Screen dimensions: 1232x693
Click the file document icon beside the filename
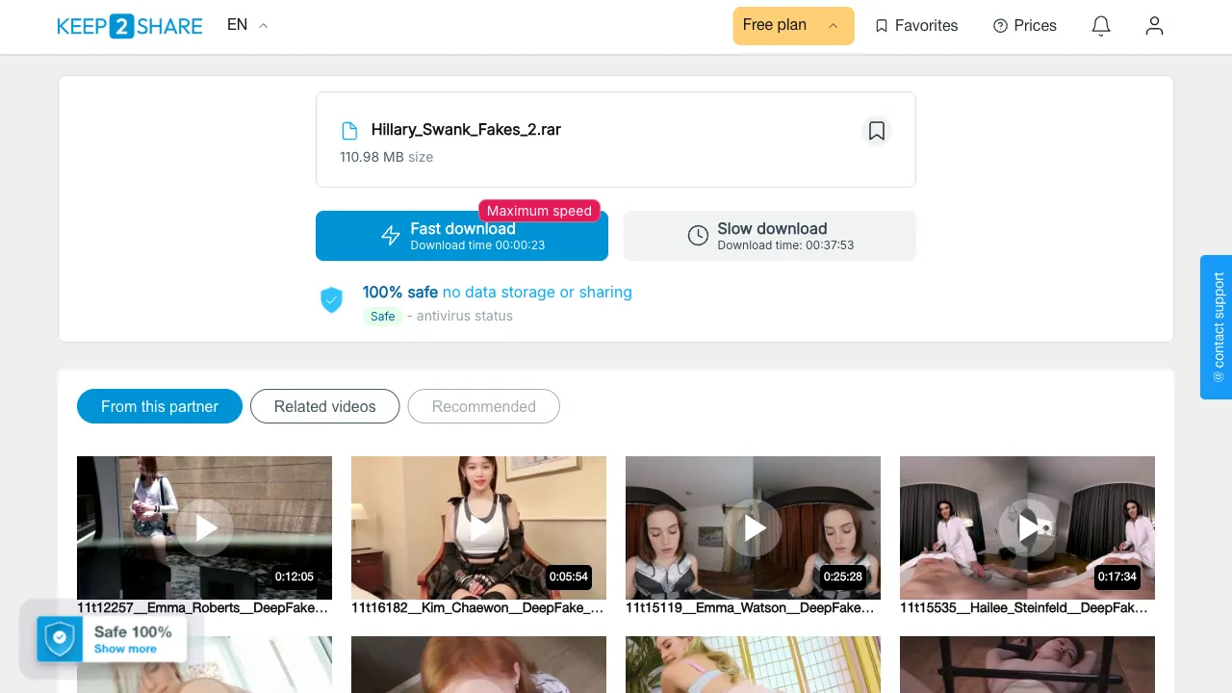point(349,131)
